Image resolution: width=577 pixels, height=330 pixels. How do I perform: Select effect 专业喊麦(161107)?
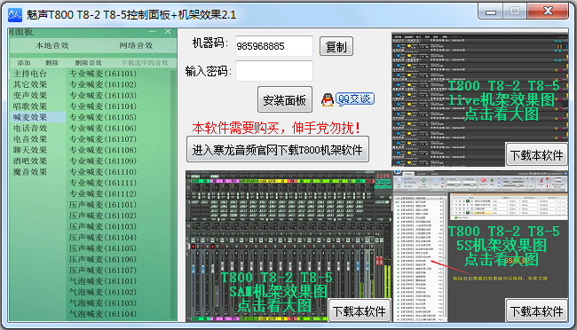[x=103, y=139]
